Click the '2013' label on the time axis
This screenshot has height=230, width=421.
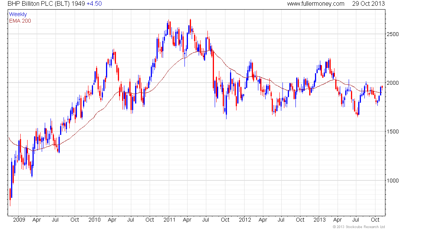(x=320, y=220)
